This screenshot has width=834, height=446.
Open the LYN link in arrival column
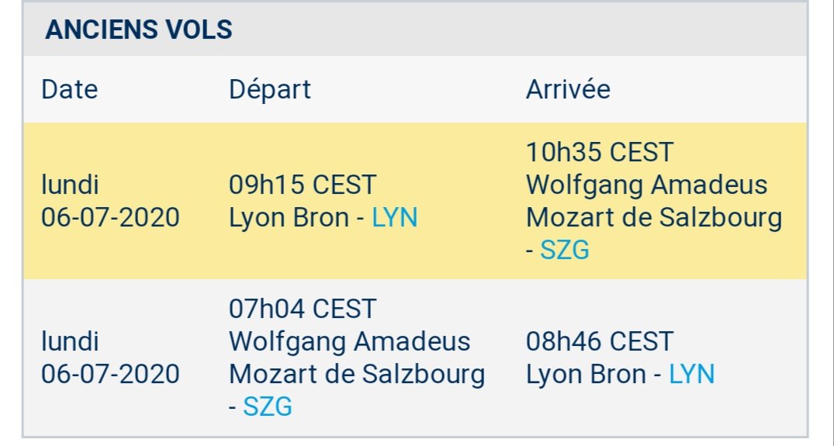[x=691, y=374]
